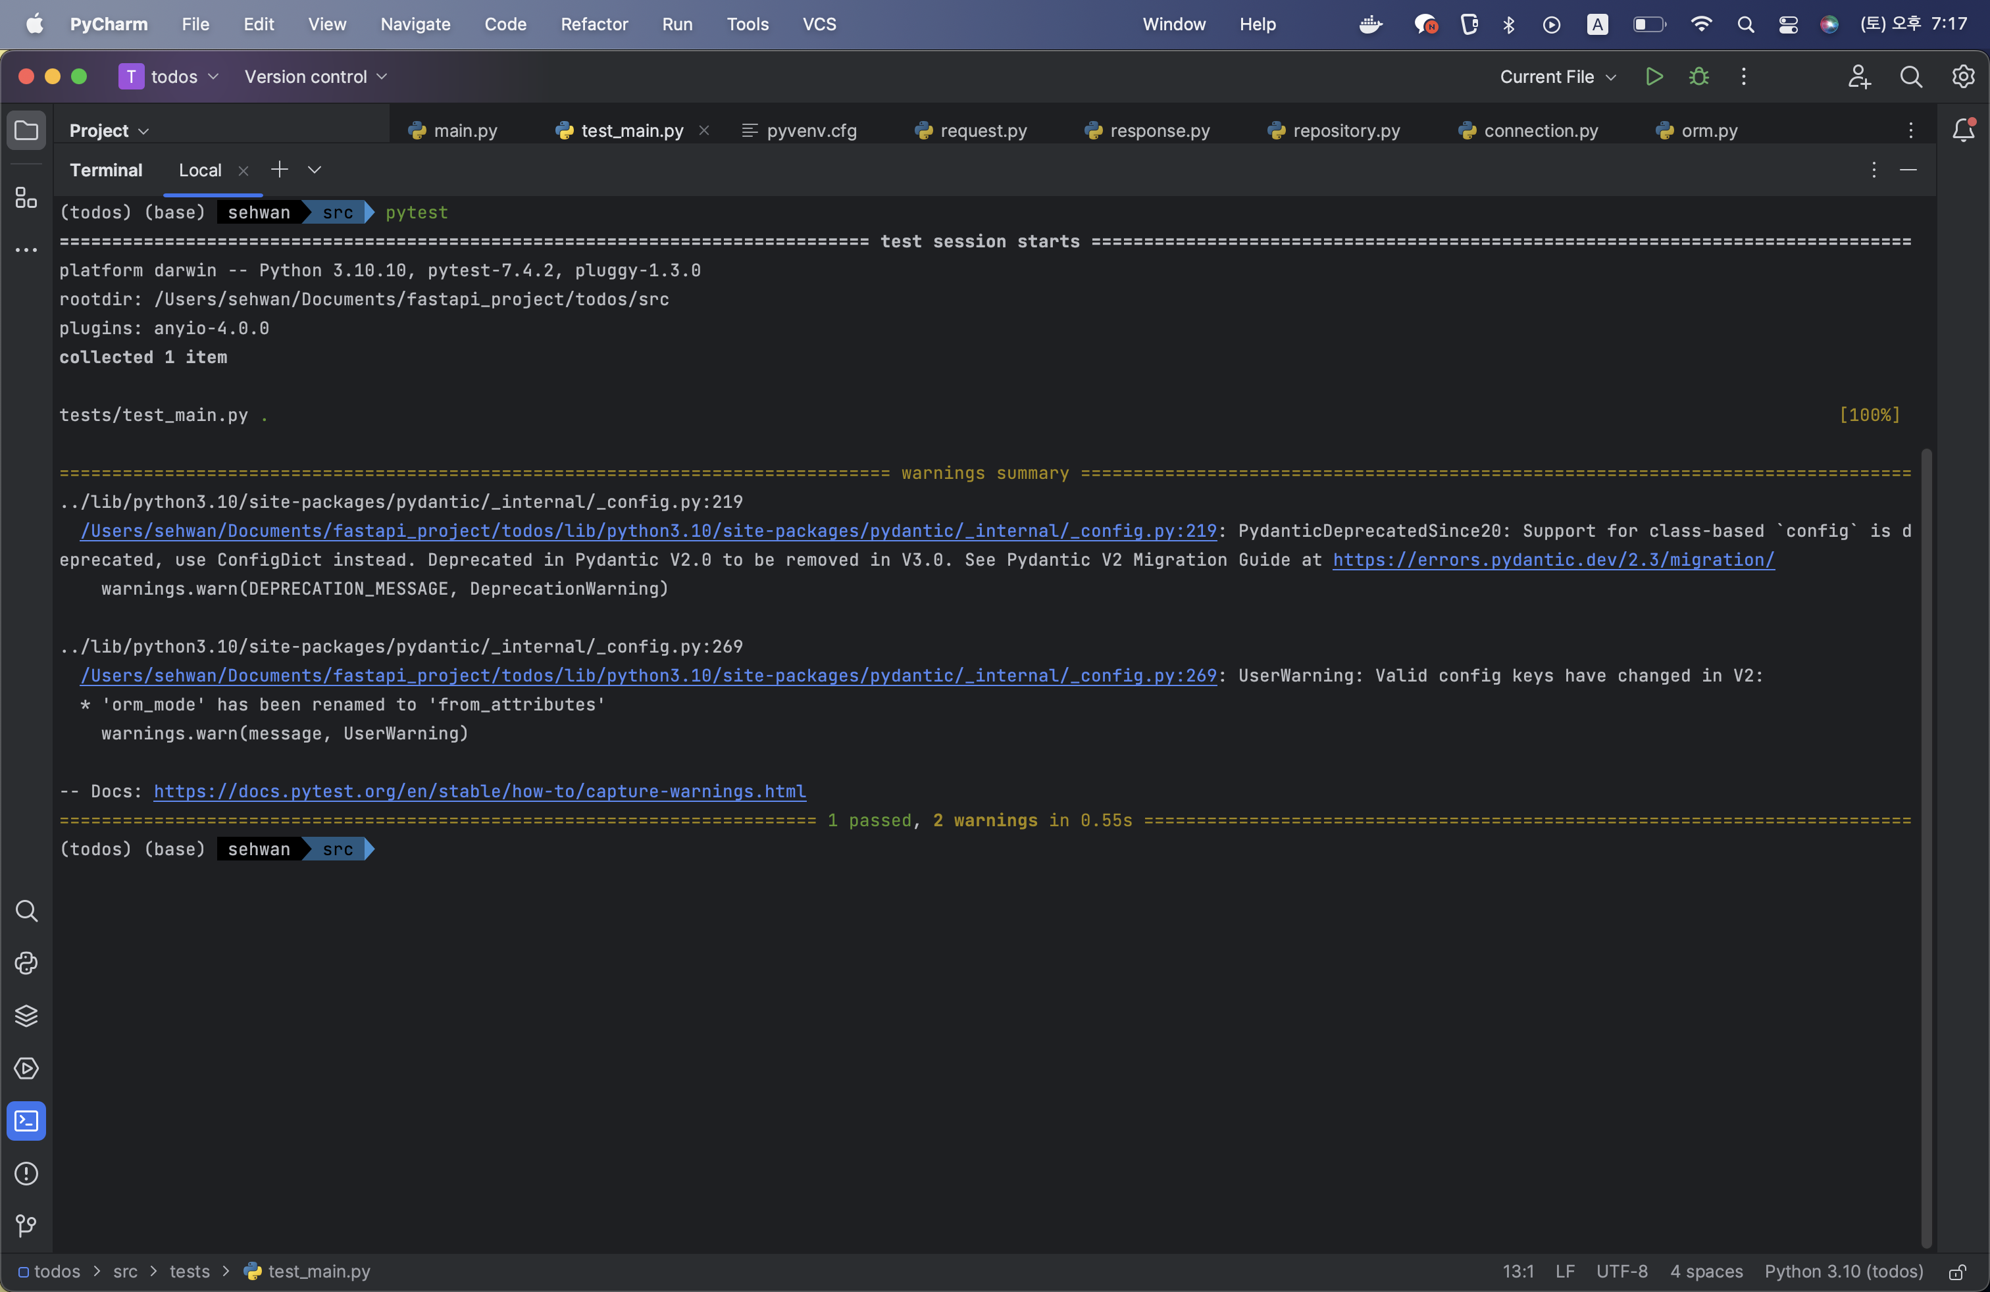Run the current file
The height and width of the screenshot is (1292, 1990).
coord(1653,76)
